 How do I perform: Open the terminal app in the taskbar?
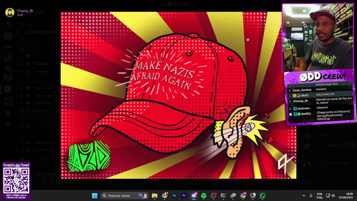[x=223, y=196]
